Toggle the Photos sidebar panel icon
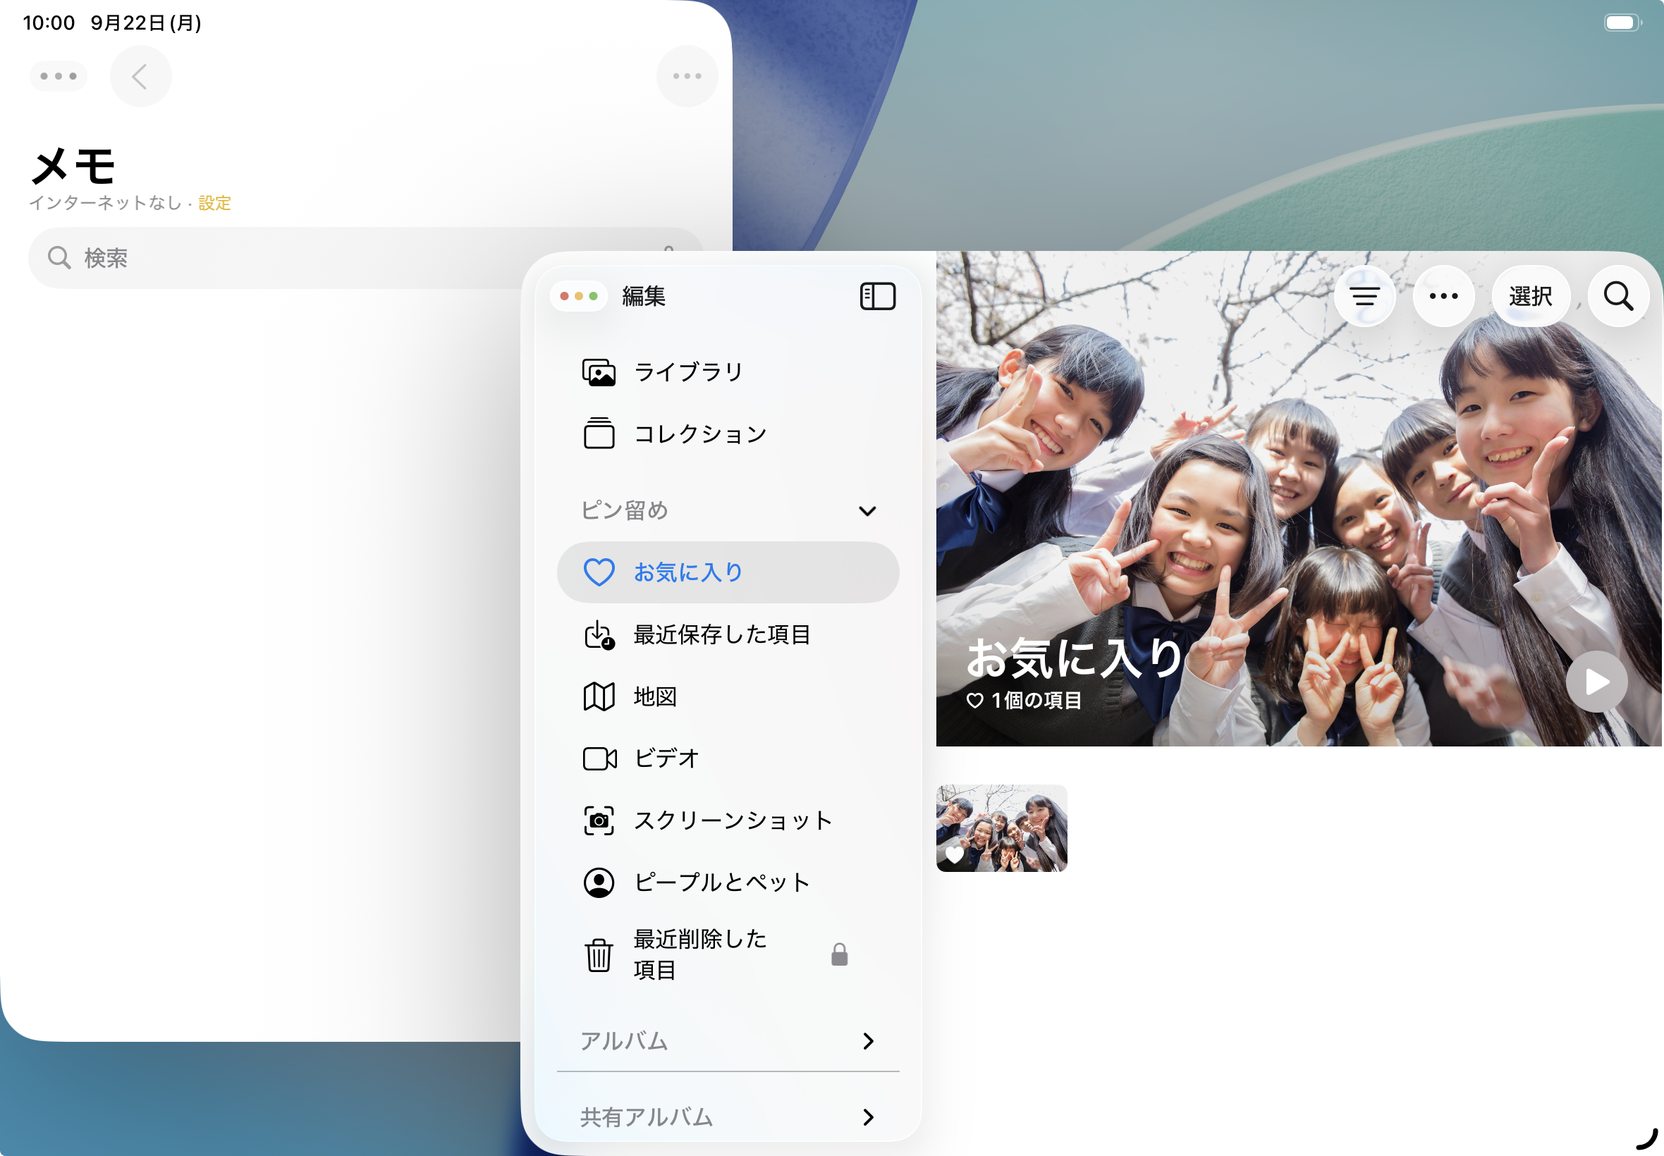Image resolution: width=1664 pixels, height=1156 pixels. [877, 296]
